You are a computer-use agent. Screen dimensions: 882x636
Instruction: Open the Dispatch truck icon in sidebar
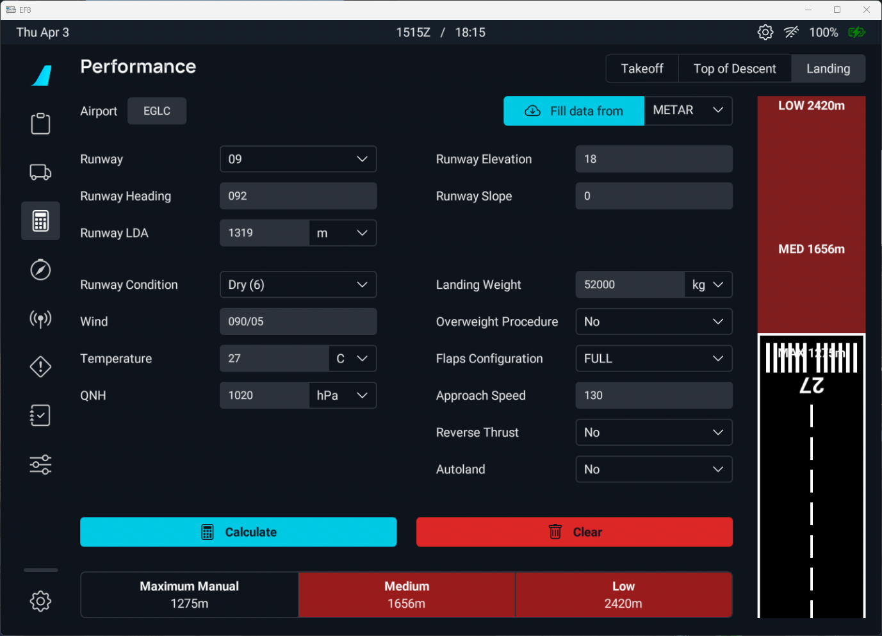tap(40, 172)
